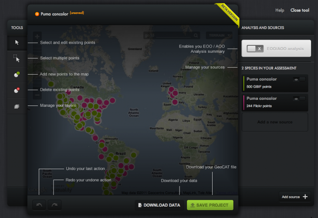The width and height of the screenshot is (318, 218).
Task: Enable the EOO/AOO analysis switch
Action: 254,49
